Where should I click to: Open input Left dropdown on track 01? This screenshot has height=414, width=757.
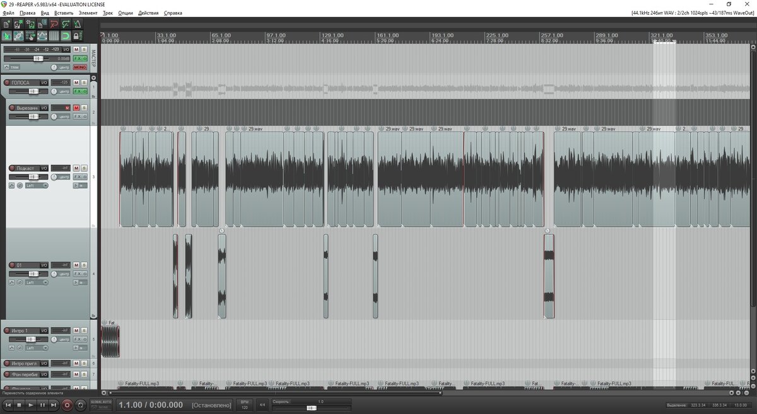click(37, 282)
